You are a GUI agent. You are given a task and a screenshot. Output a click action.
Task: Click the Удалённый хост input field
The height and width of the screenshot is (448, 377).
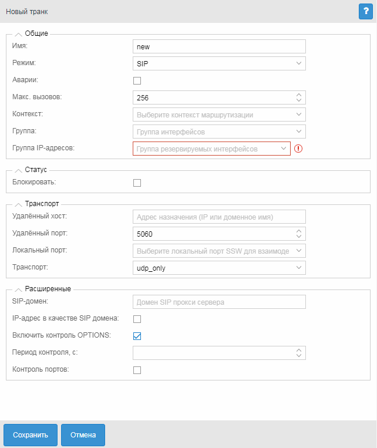click(219, 217)
